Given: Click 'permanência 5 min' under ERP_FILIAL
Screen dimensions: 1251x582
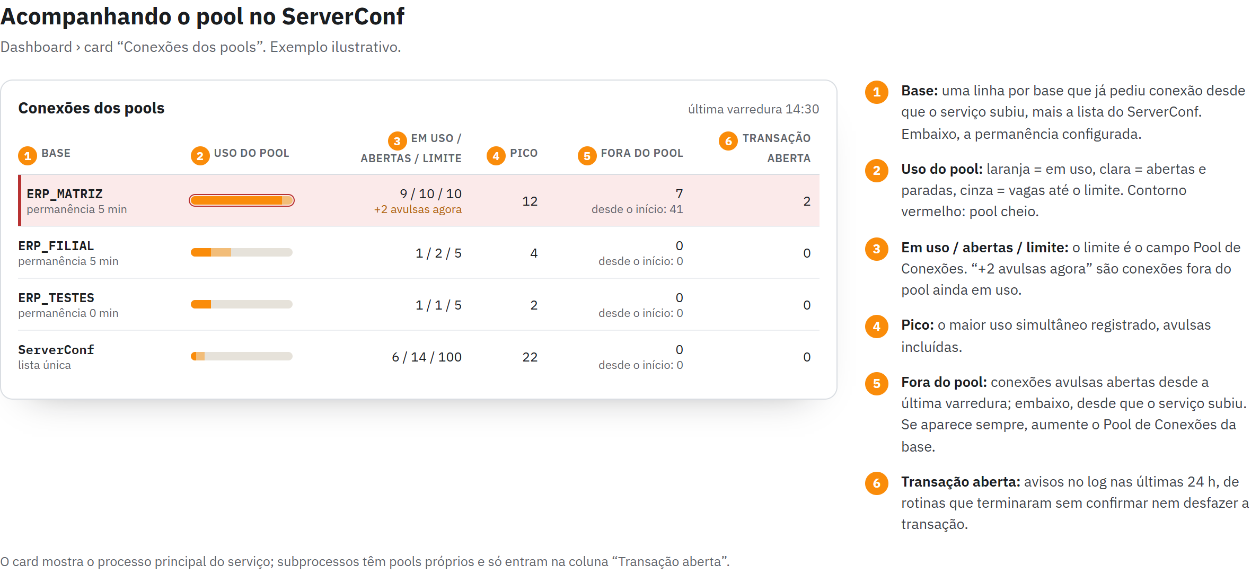Looking at the screenshot, I should point(68,261).
